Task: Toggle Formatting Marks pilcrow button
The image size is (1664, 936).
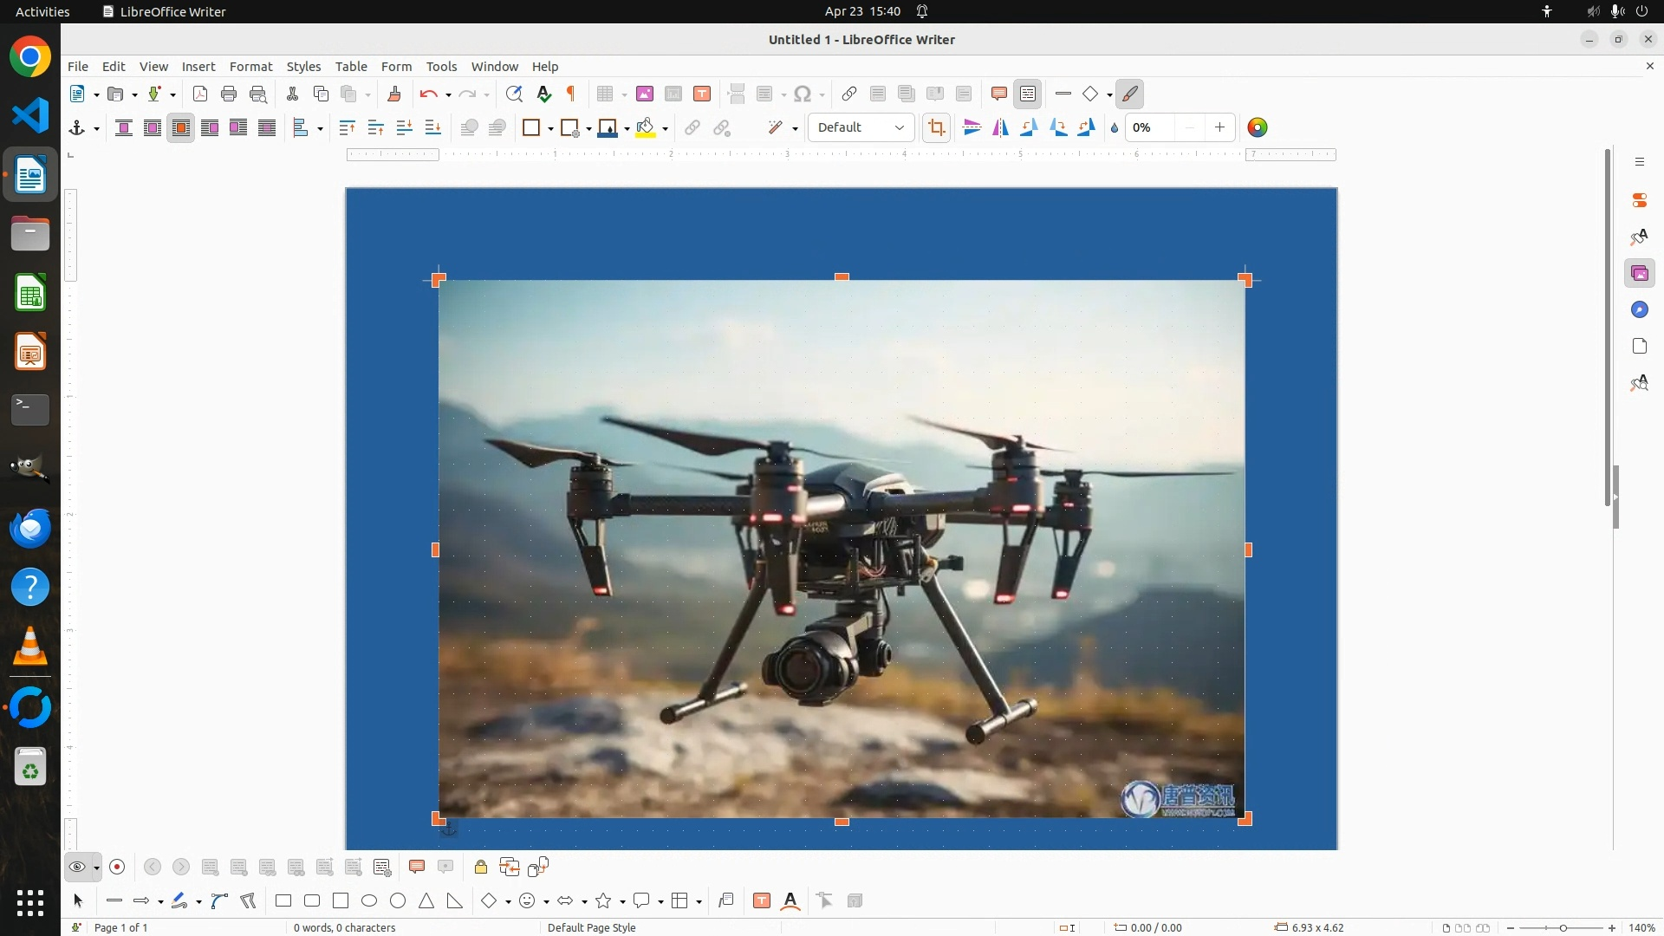Action: [x=571, y=94]
